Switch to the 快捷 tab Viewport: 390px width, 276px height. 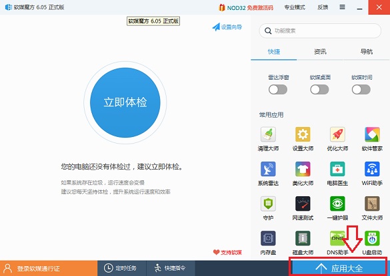pos(274,52)
